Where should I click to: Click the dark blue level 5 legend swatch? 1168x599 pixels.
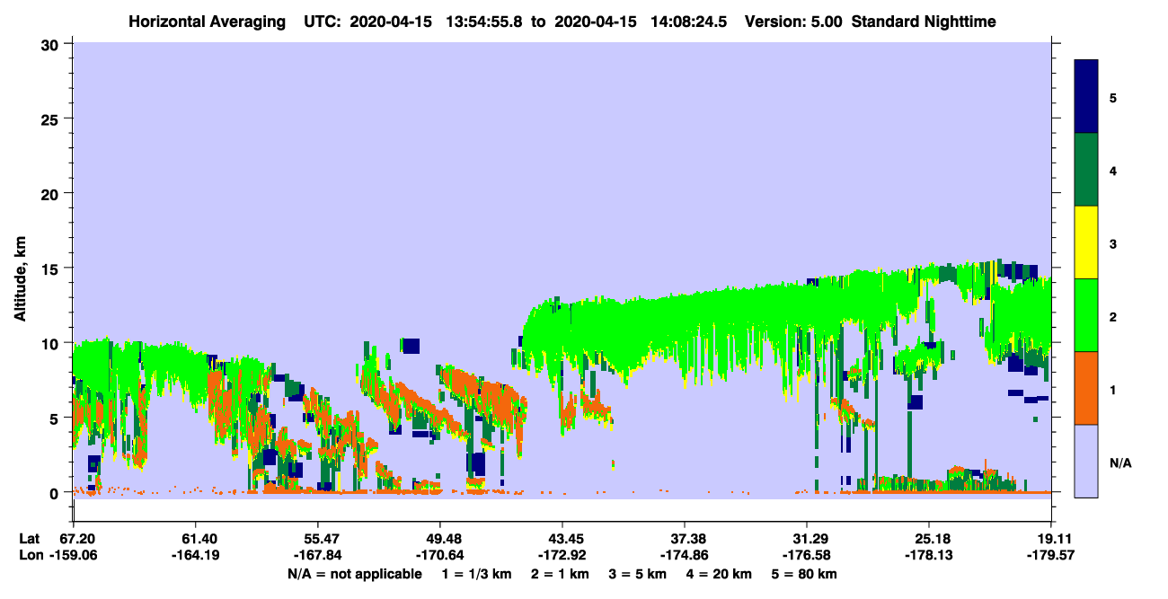pyautogui.click(x=1086, y=97)
